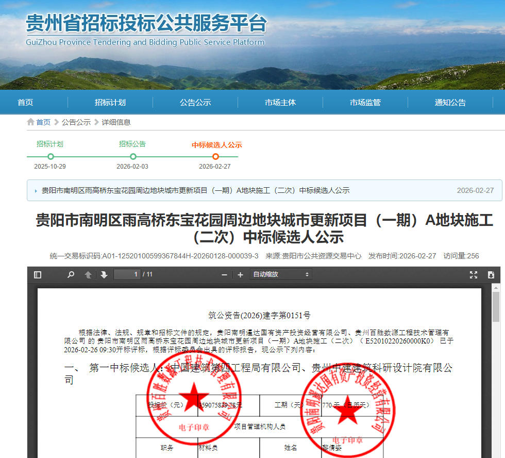Open the 招标计划 navigation menu
This screenshot has height=458, width=505.
tap(110, 102)
